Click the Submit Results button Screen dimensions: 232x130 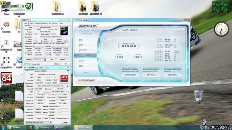[x=130, y=75]
